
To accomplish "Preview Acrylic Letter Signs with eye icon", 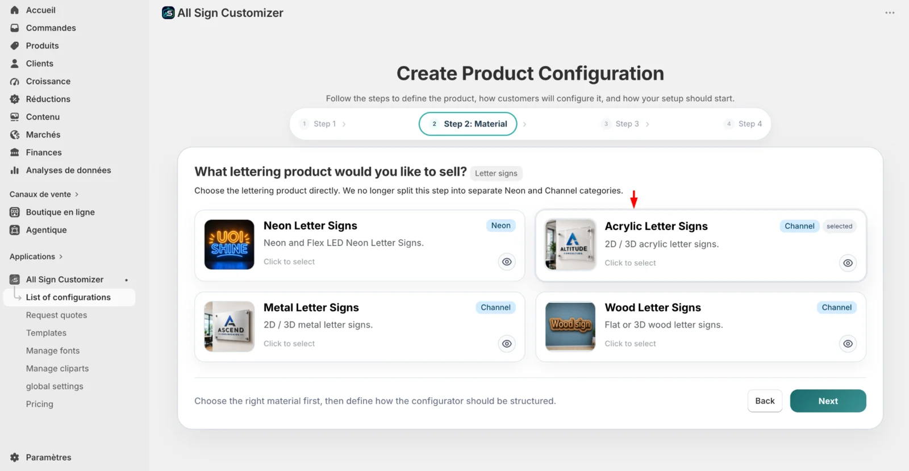I will [848, 263].
